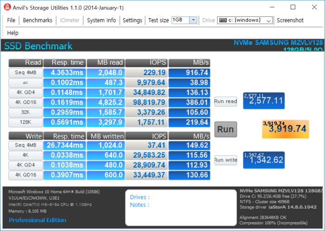Click the Anvil's Storage Utilities app icon
This screenshot has height=231, width=325.
pos(7,7)
